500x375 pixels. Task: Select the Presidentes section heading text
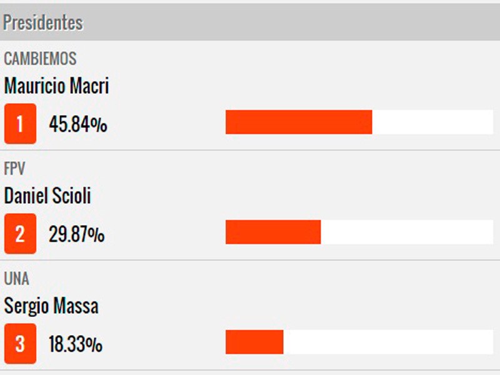43,23
